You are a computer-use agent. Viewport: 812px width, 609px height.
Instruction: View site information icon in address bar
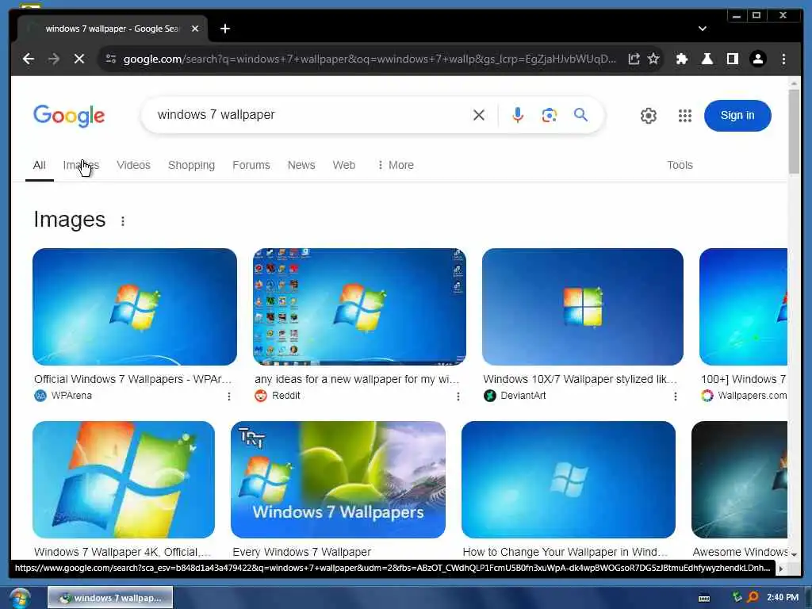(x=111, y=59)
